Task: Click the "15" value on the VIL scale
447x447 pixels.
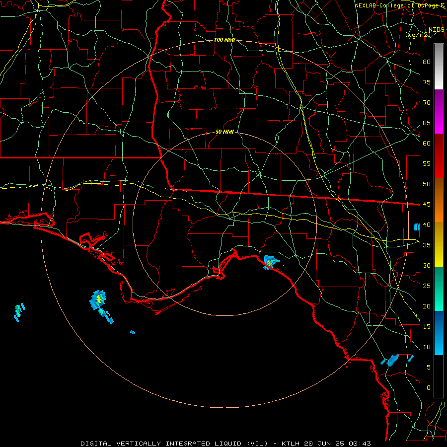Action: pyautogui.click(x=427, y=327)
